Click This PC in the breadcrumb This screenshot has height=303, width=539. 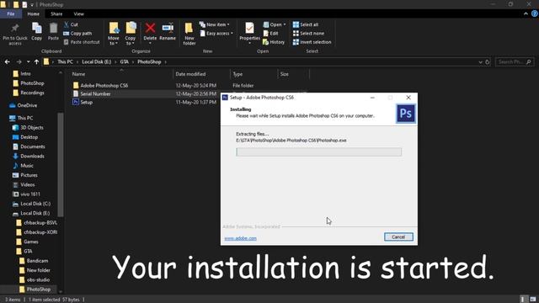[65, 61]
